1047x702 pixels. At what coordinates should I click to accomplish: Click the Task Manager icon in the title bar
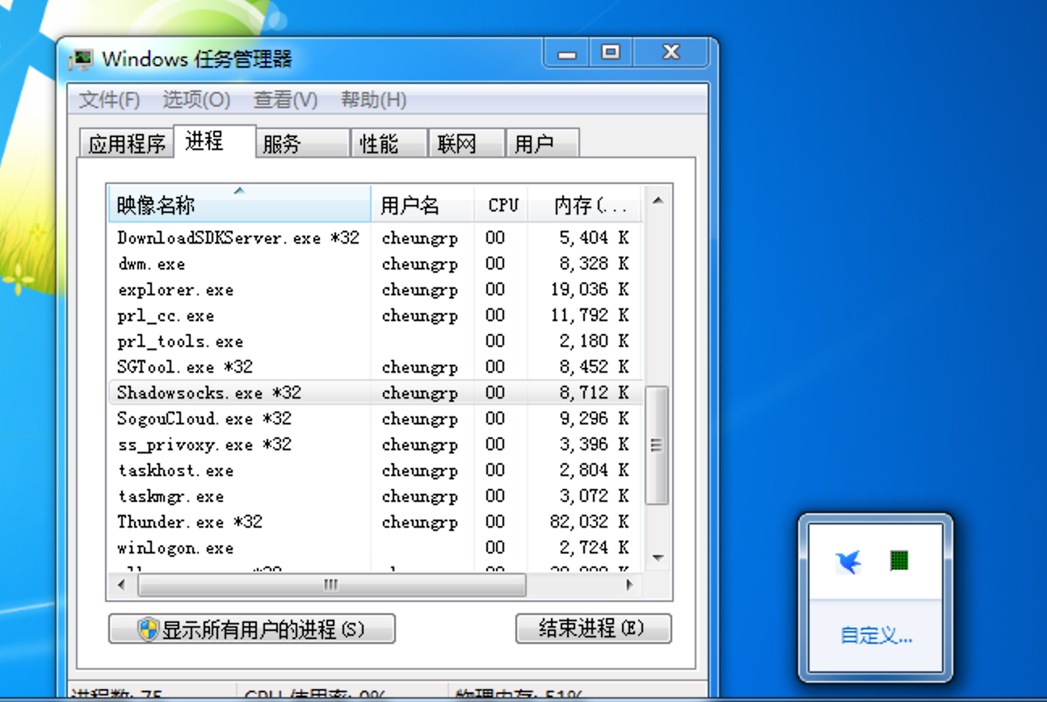point(82,58)
